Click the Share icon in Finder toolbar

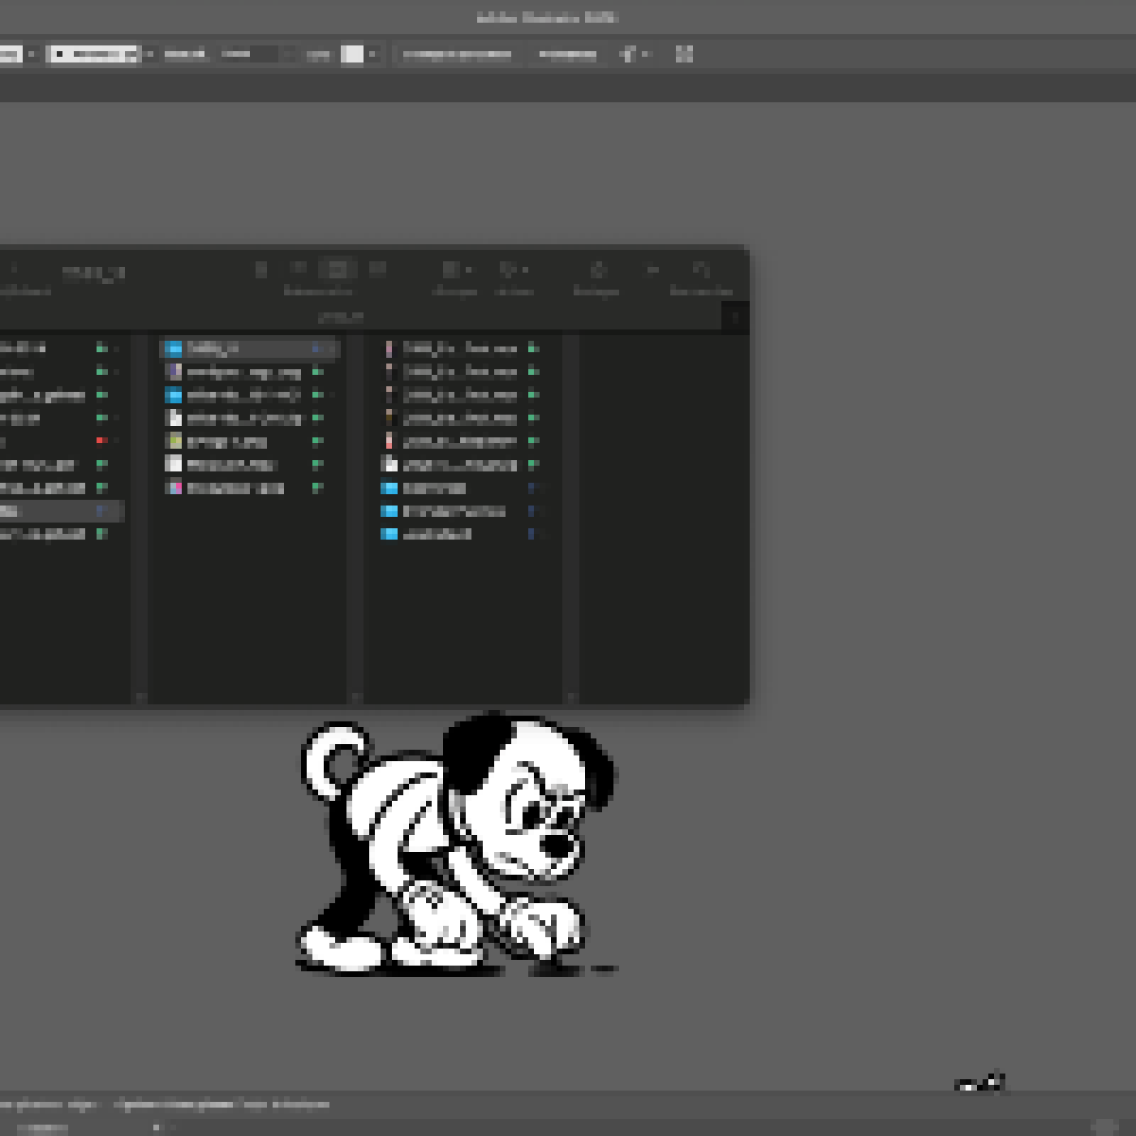[x=597, y=271]
